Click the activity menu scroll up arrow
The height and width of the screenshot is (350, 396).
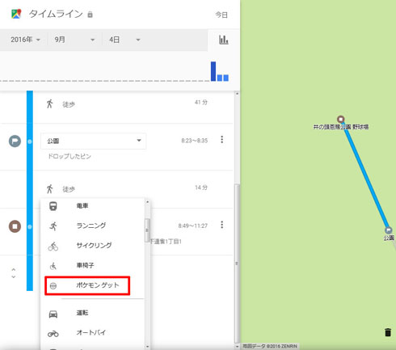[147, 202]
